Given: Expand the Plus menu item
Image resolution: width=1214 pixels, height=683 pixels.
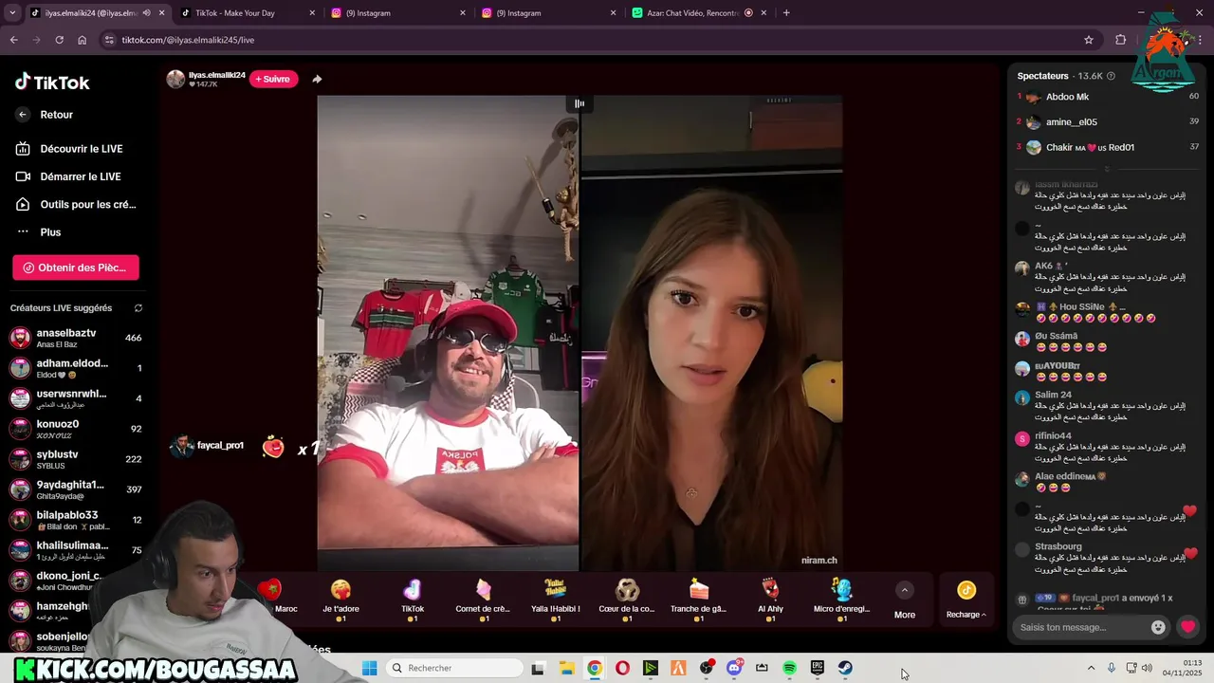Looking at the screenshot, I should 38,232.
